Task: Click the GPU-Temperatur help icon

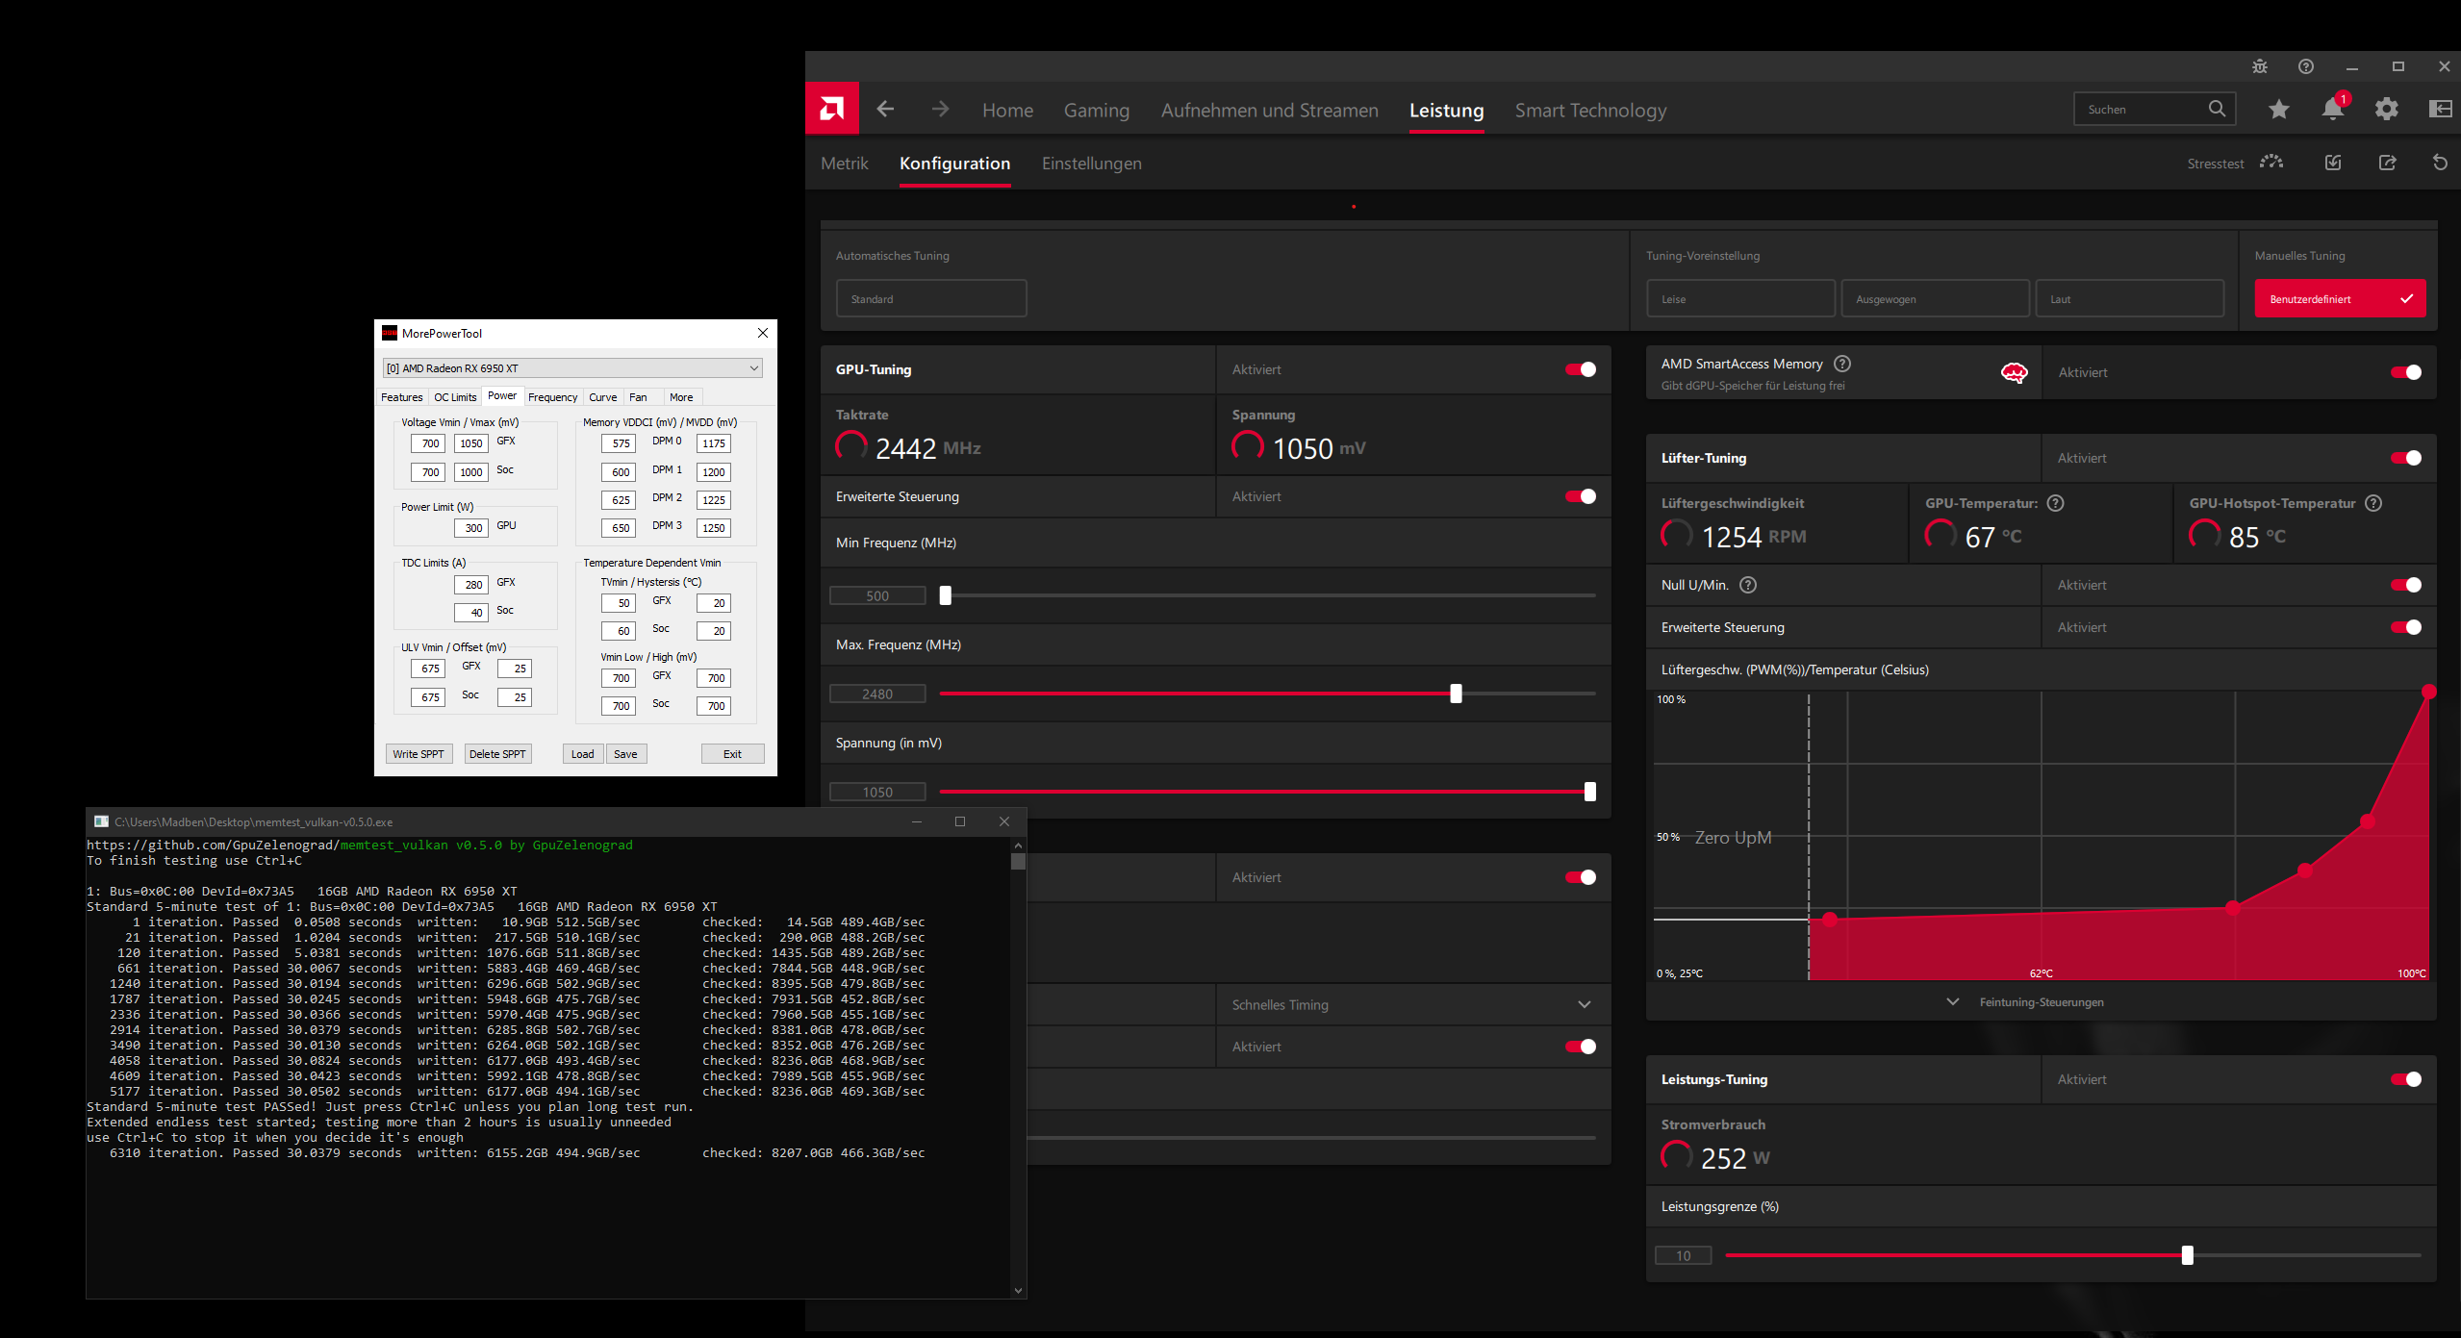Action: [x=2055, y=503]
